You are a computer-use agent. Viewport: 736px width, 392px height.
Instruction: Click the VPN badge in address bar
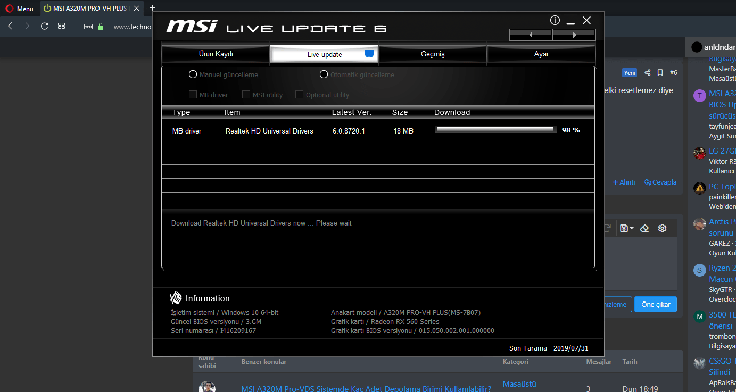pos(88,27)
